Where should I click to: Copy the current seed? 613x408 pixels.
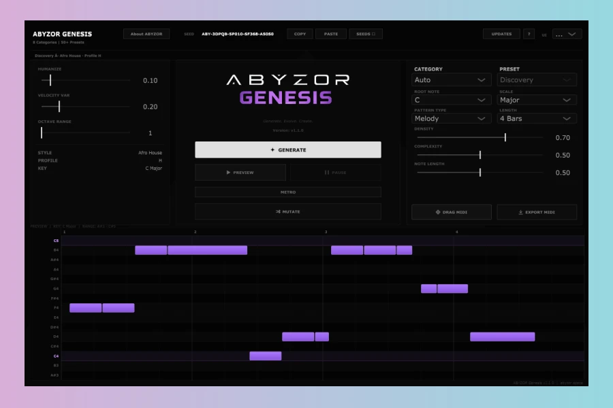pos(300,34)
